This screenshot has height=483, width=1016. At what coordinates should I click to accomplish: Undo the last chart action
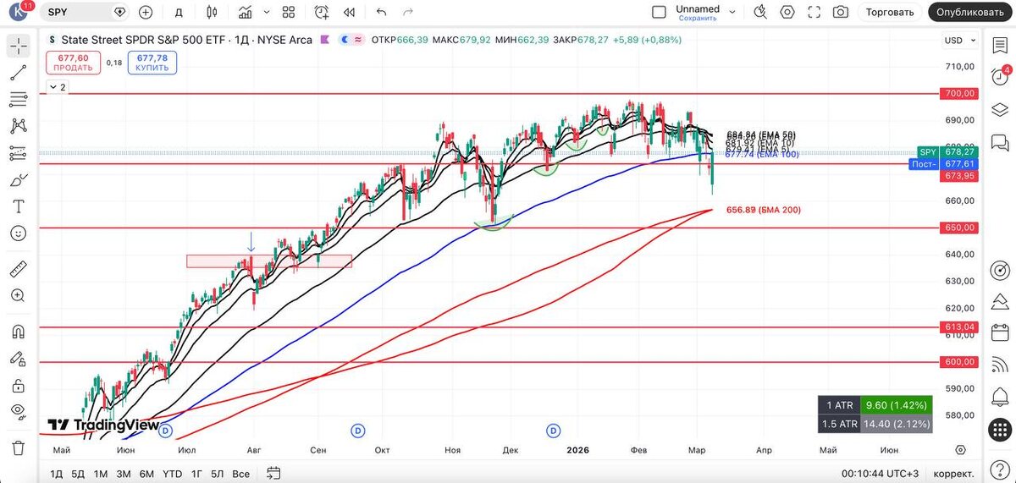pos(381,12)
